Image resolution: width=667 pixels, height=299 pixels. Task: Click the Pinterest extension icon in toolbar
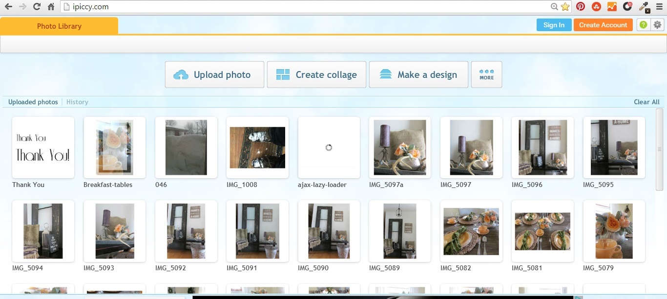pyautogui.click(x=581, y=6)
